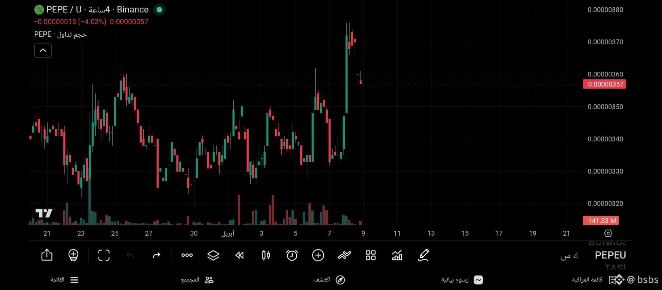Toggle fullscreen chart mode
The image size is (662, 290).
(104, 255)
